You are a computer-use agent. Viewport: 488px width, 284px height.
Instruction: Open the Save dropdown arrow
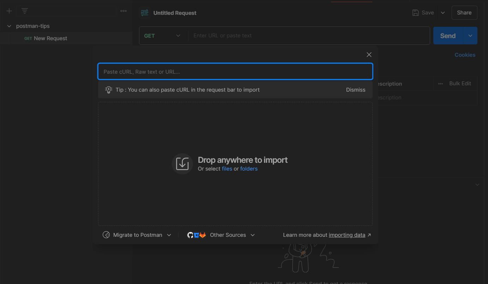pos(443,13)
